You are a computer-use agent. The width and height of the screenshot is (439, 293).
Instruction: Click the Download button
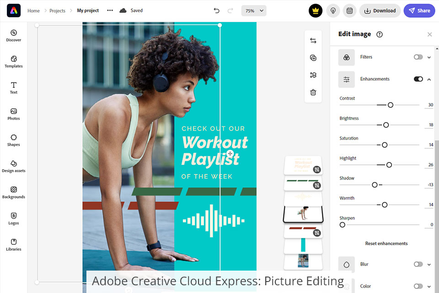pos(380,11)
